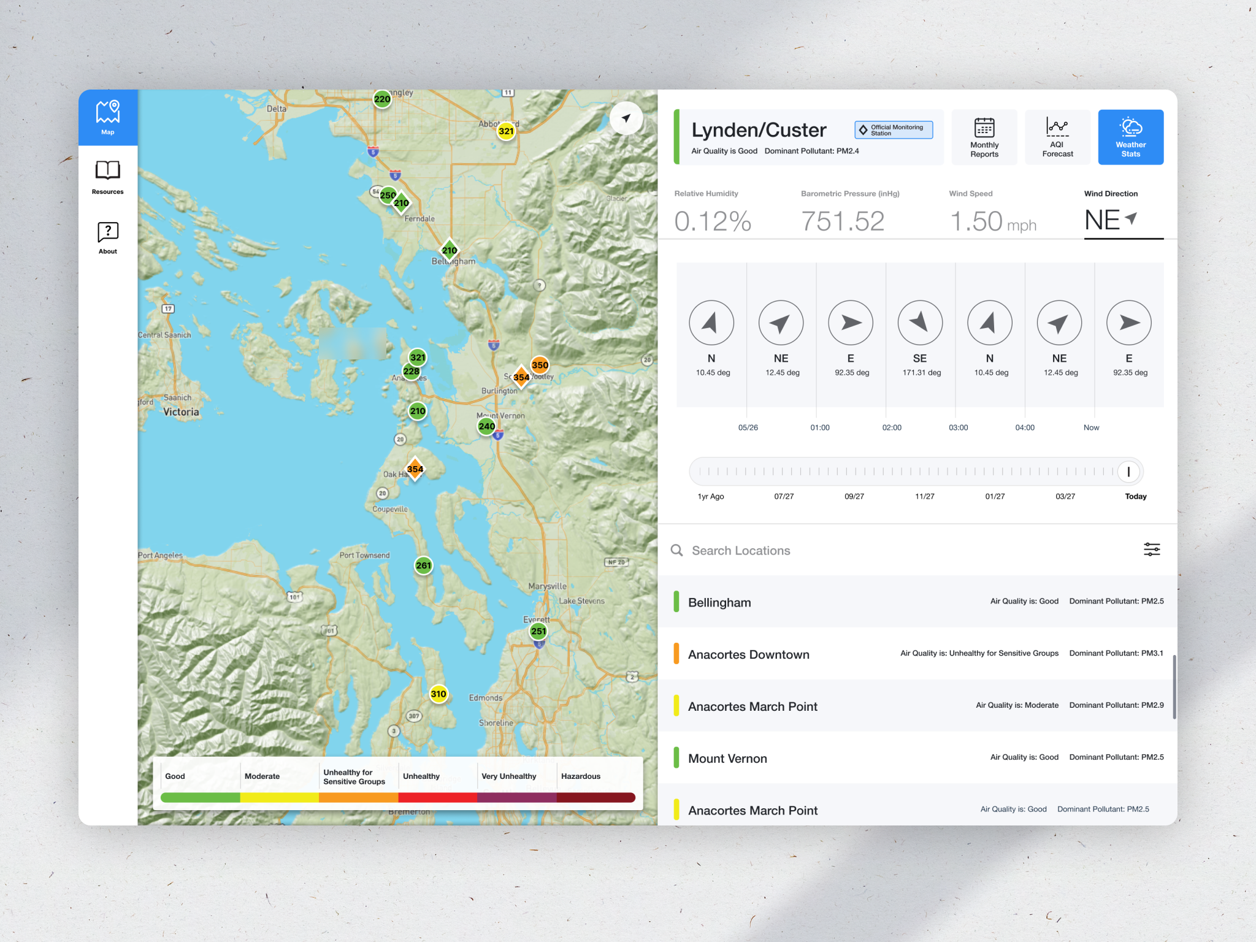
Task: Click the orange 350 map marker
Action: (540, 366)
